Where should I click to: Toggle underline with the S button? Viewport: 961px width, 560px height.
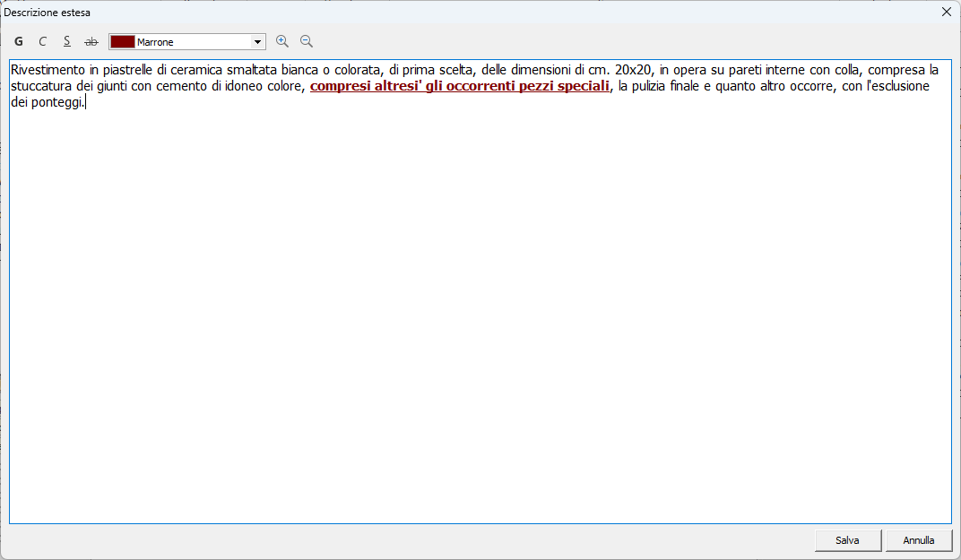(x=66, y=41)
